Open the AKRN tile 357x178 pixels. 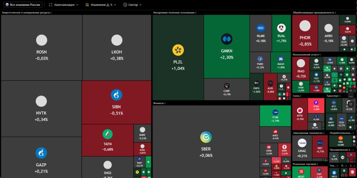(329, 33)
